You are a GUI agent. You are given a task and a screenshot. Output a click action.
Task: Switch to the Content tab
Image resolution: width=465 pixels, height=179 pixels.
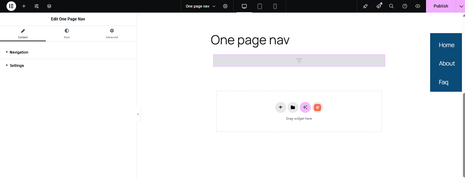[23, 34]
